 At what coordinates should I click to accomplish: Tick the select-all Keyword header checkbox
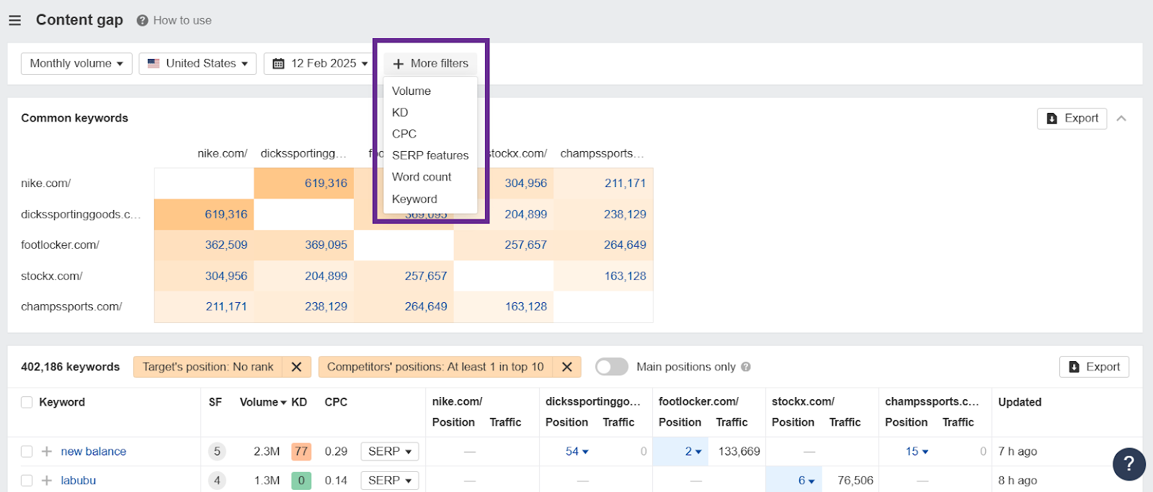[x=27, y=402]
